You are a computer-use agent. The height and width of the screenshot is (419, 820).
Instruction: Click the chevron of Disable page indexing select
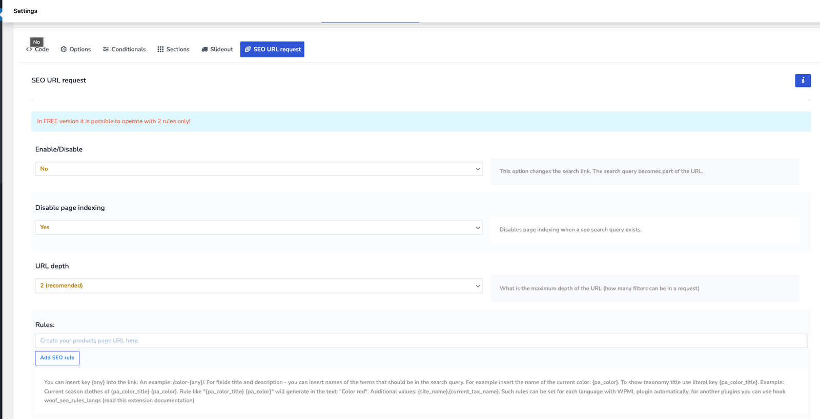click(x=478, y=227)
